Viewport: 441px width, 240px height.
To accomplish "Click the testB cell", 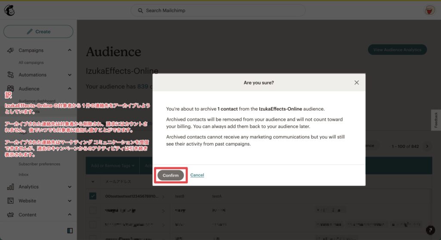I will (x=180, y=196).
